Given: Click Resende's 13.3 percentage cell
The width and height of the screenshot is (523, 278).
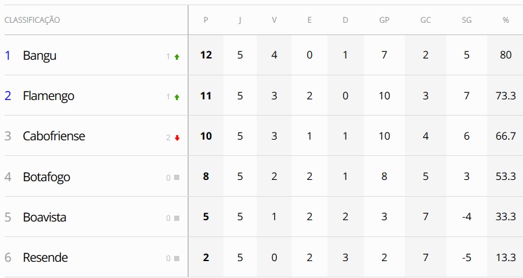Looking at the screenshot, I should pos(505,257).
